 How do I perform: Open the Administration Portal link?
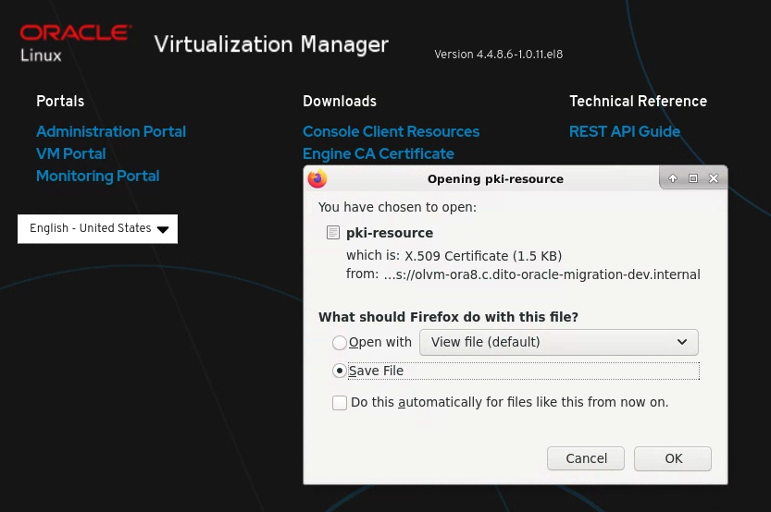tap(111, 131)
